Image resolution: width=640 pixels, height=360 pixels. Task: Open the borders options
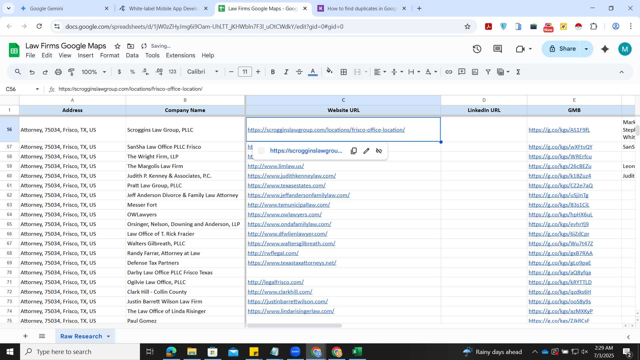pyautogui.click(x=344, y=72)
